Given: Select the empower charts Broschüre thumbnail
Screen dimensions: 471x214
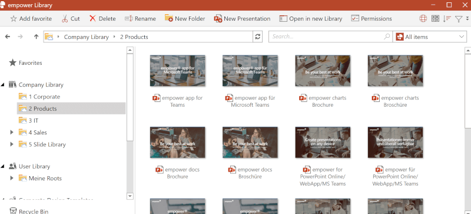Looking at the screenshot, I should pyautogui.click(x=395, y=71).
